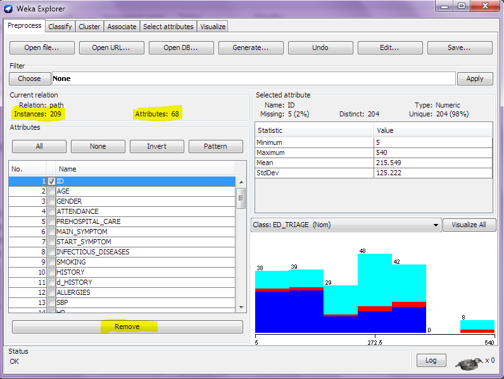Click the histogram bar labeled 48
This screenshot has height=379, width=504.
[x=375, y=293]
